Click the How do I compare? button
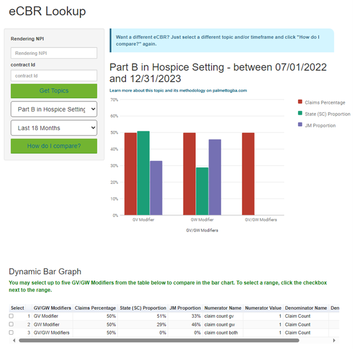This screenshot has width=353, height=350. 54,146
